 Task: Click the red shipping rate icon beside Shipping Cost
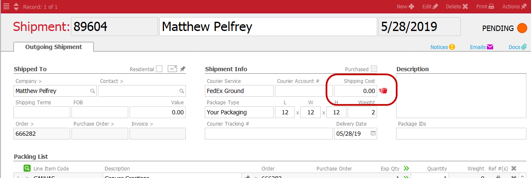(x=383, y=90)
